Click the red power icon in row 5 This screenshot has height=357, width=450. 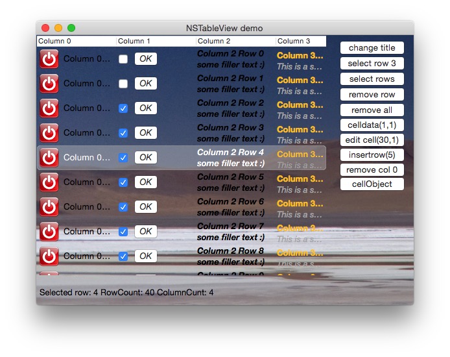click(x=49, y=182)
